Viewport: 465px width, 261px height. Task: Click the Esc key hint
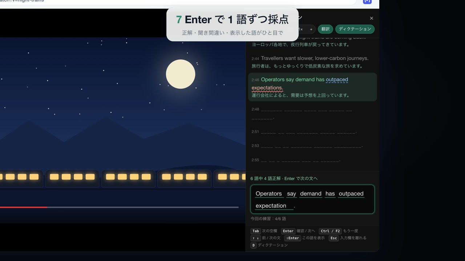[333, 238]
